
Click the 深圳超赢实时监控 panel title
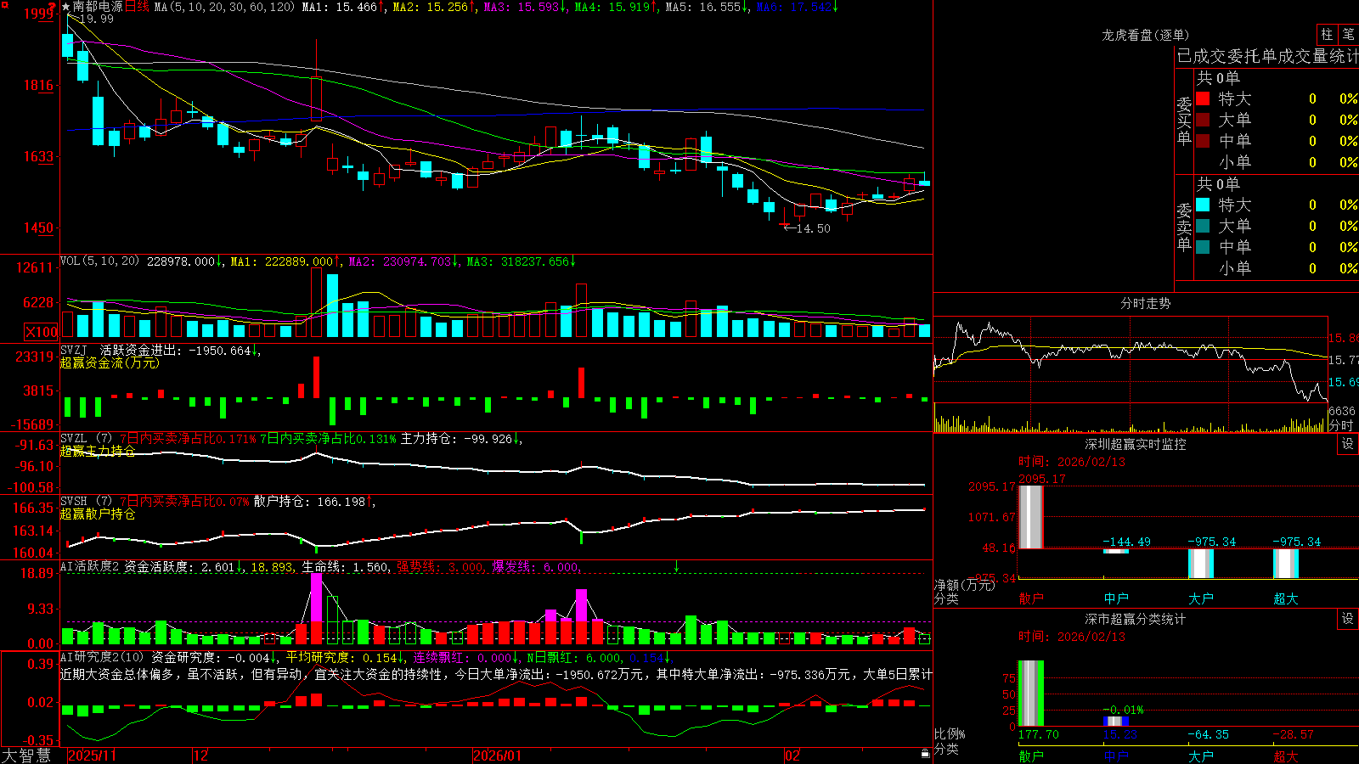coord(1135,444)
